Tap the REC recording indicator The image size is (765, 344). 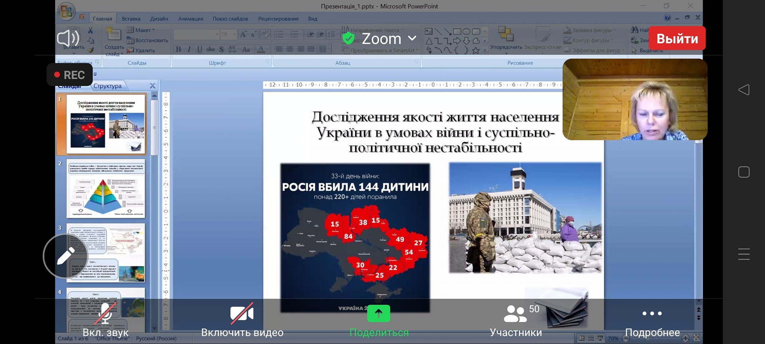pyautogui.click(x=69, y=75)
